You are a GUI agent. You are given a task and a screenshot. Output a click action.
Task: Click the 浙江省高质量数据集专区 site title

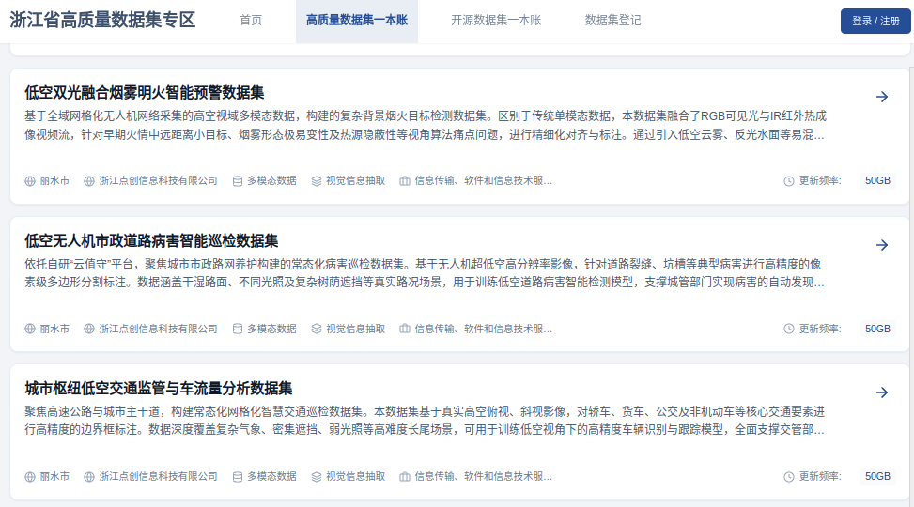click(102, 20)
